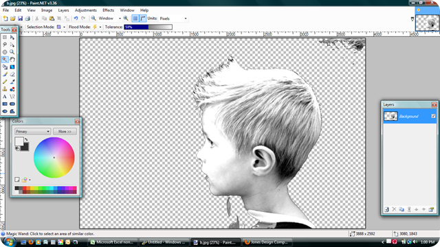Open the File menu
The height and width of the screenshot is (247, 440).
pyautogui.click(x=5, y=10)
